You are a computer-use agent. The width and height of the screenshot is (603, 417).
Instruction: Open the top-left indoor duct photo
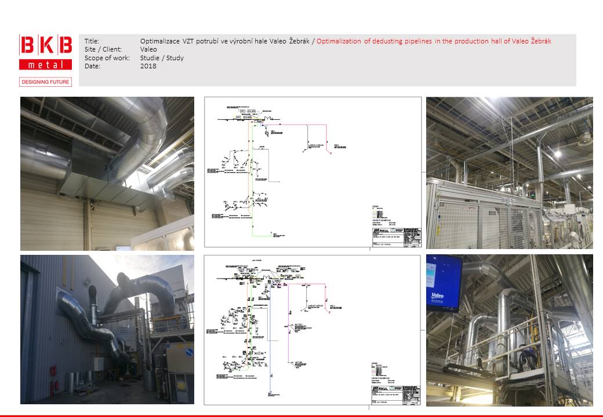pyautogui.click(x=107, y=173)
